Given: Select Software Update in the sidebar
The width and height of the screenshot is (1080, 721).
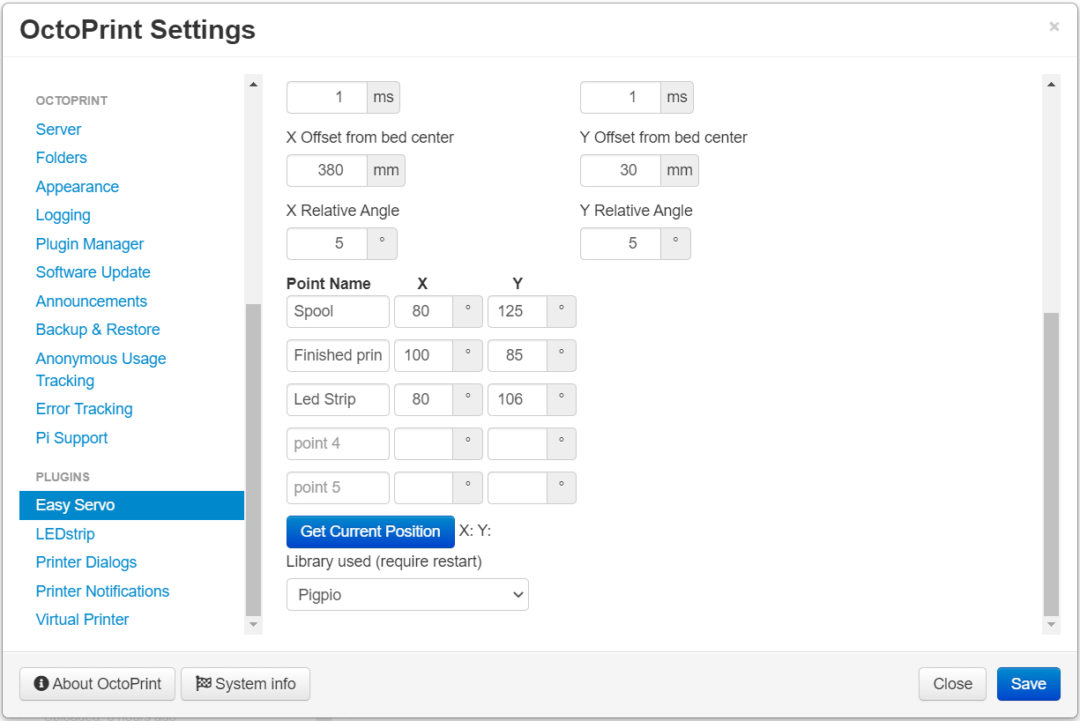Looking at the screenshot, I should coord(93,272).
